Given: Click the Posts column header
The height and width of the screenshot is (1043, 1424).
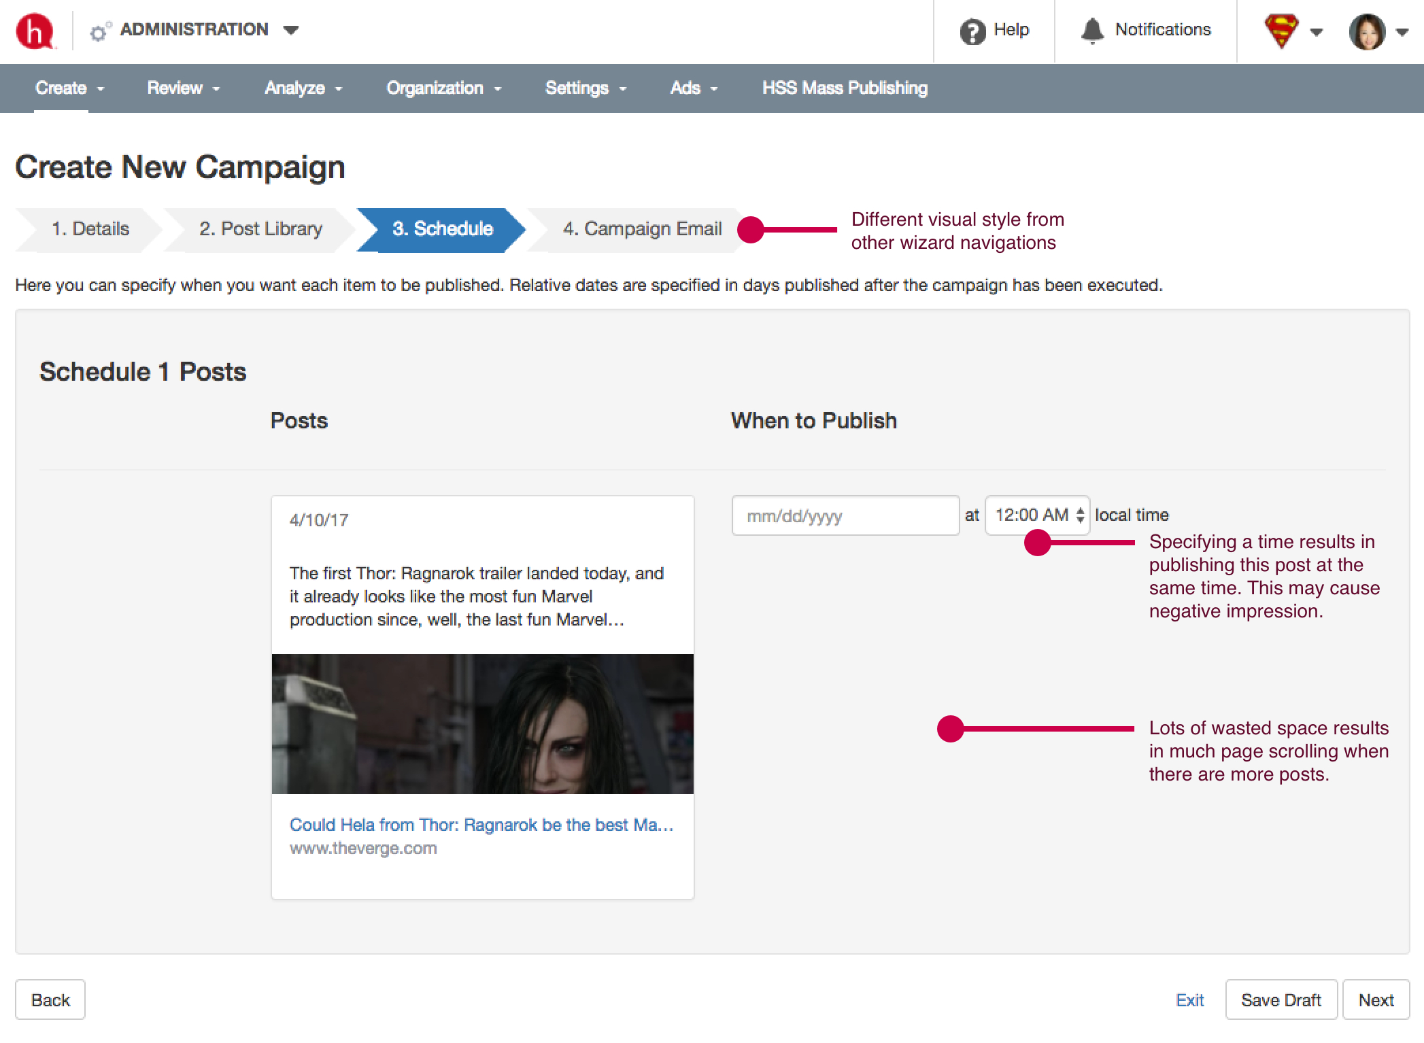Looking at the screenshot, I should (x=299, y=421).
